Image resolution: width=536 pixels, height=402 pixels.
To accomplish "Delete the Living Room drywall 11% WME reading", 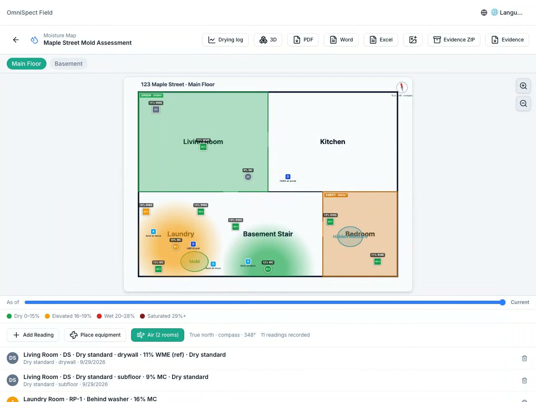I will point(524,358).
